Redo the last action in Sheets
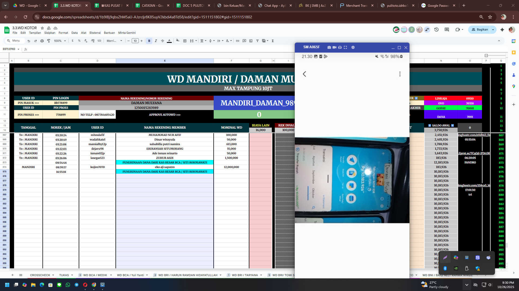The height and width of the screenshot is (291, 519). click(35, 41)
